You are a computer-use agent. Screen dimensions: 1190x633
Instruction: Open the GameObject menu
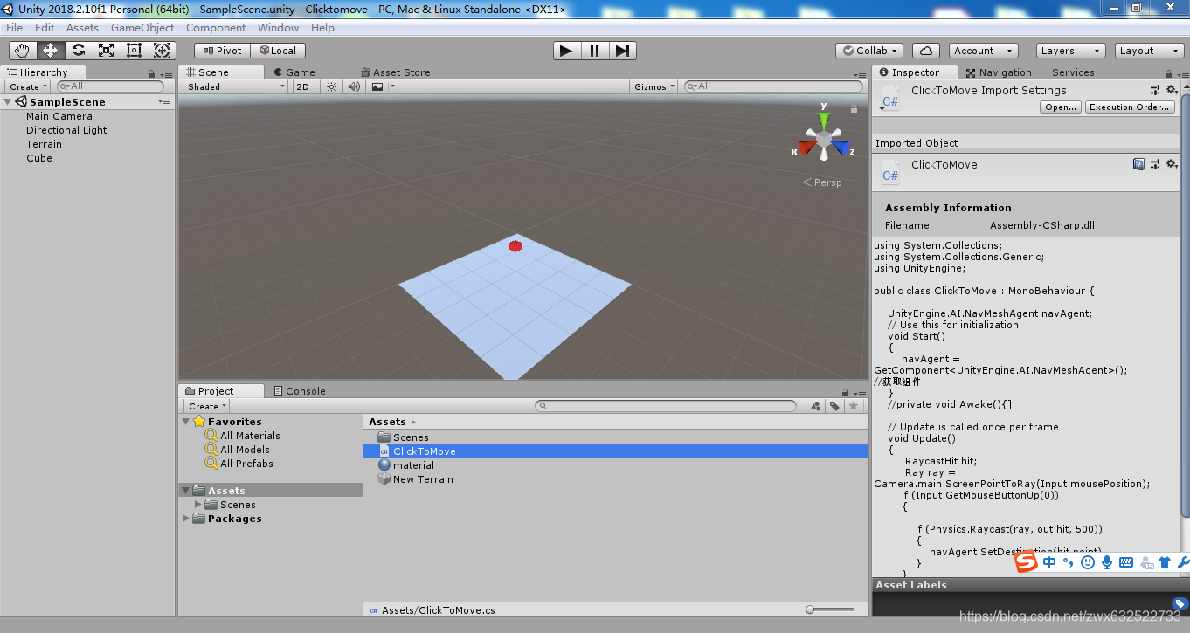click(142, 28)
